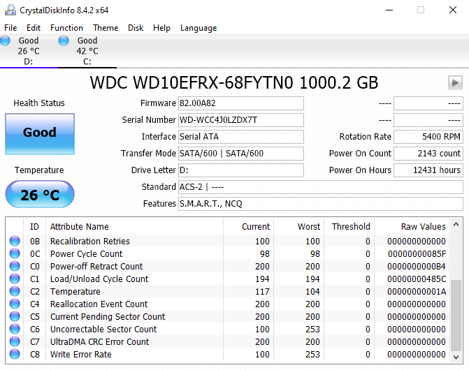Click the Firmware field 82.00A82

tap(240, 103)
